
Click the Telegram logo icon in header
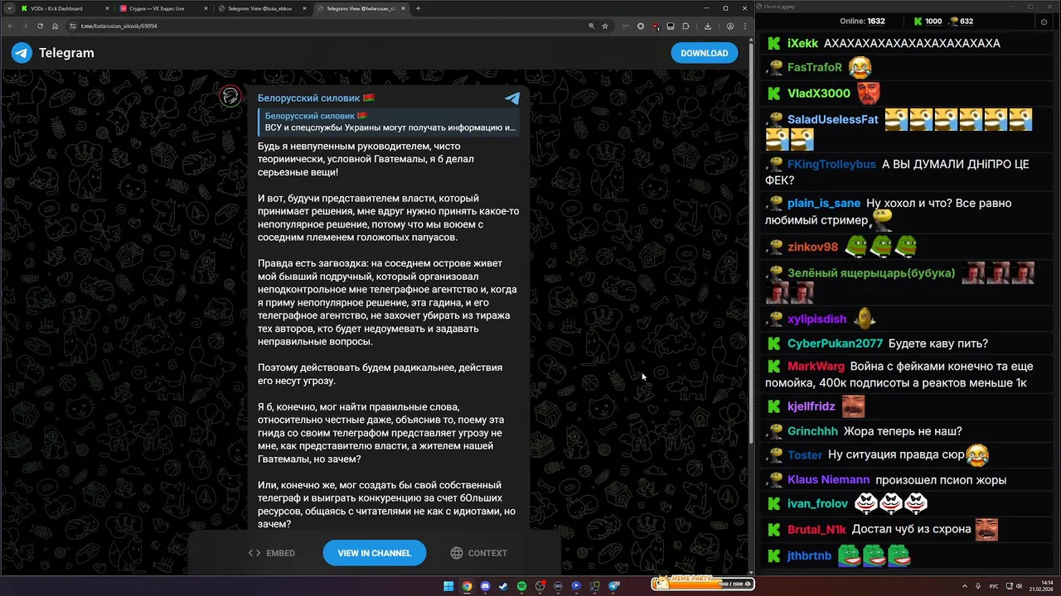click(22, 53)
